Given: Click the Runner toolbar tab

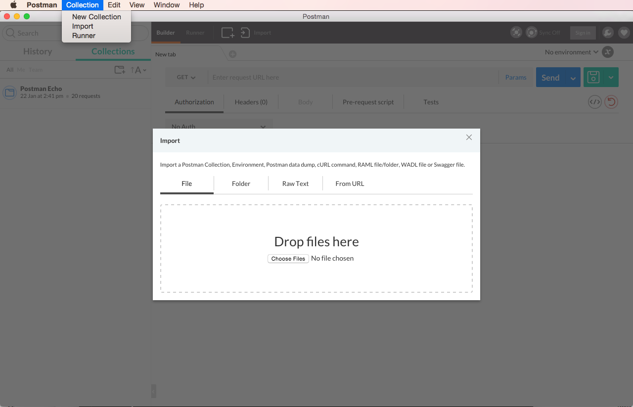Looking at the screenshot, I should coord(195,33).
